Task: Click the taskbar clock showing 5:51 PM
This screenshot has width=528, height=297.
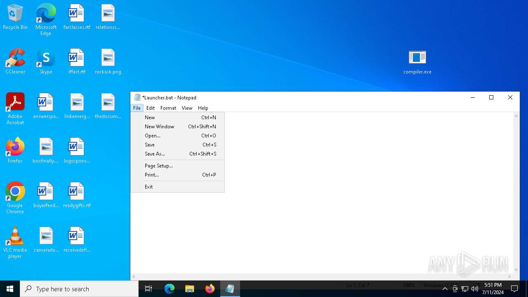Action: click(493, 289)
